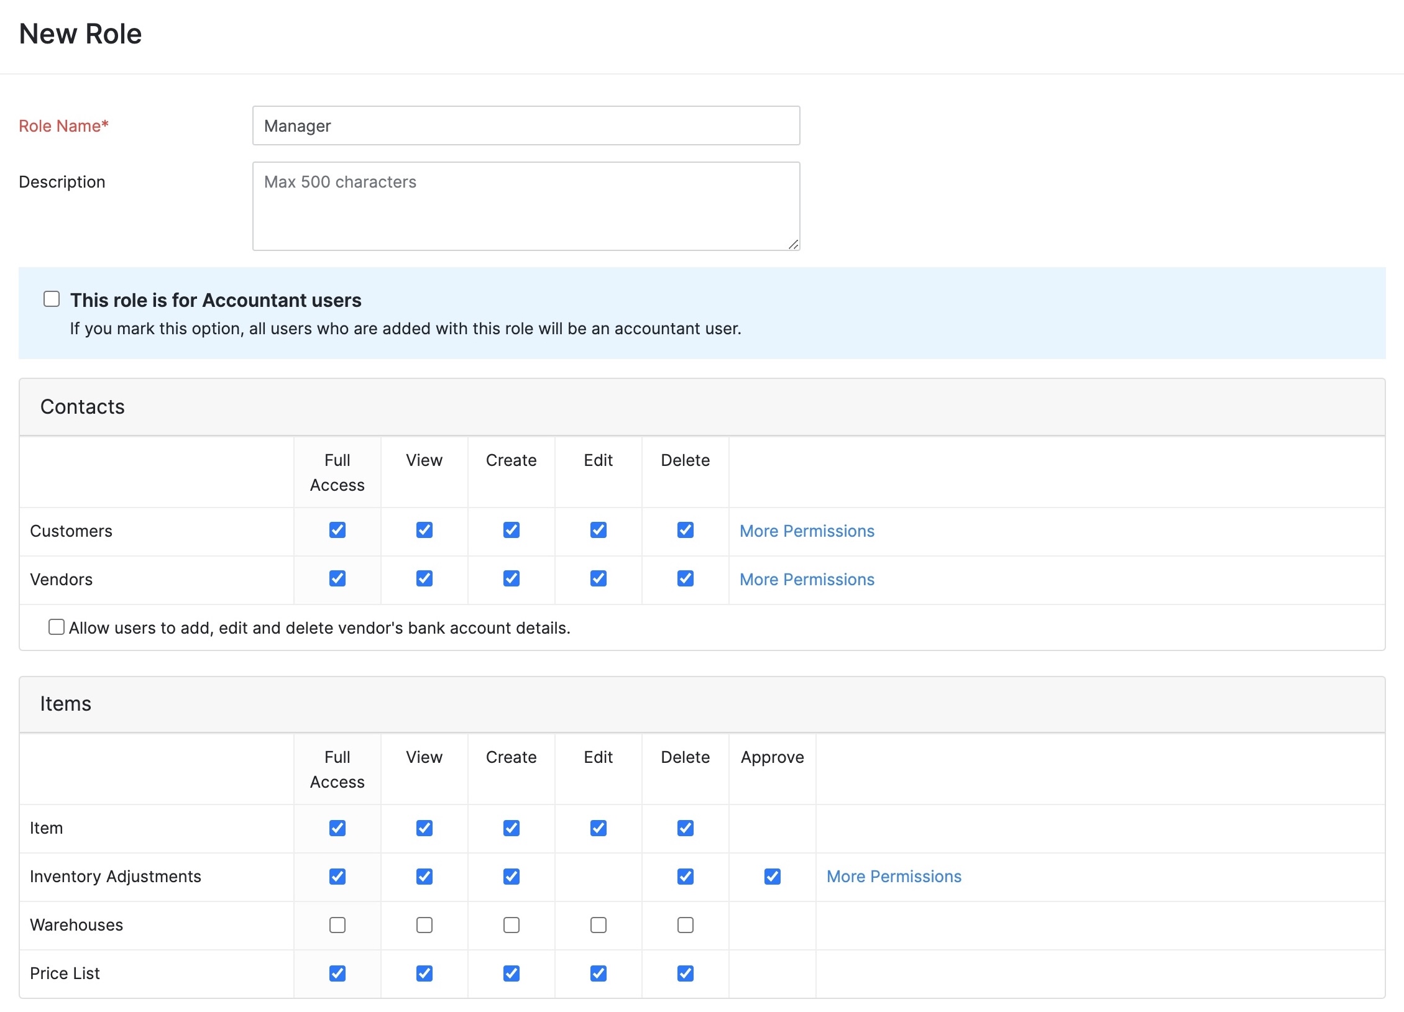This screenshot has width=1404, height=1012.
Task: Uncheck View for Inventory Adjustments
Action: coord(424,877)
